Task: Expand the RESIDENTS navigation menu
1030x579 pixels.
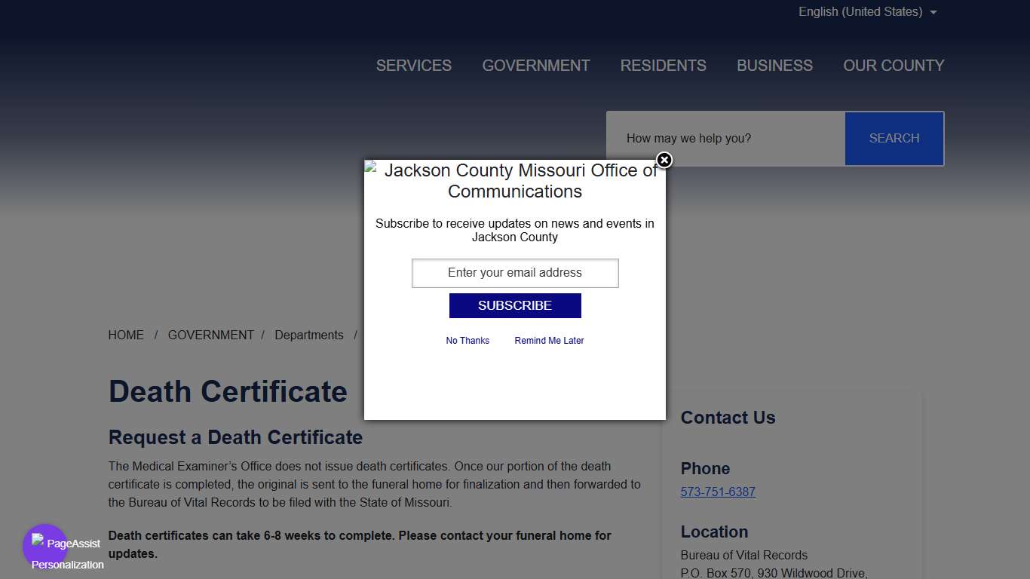Action: click(x=663, y=66)
